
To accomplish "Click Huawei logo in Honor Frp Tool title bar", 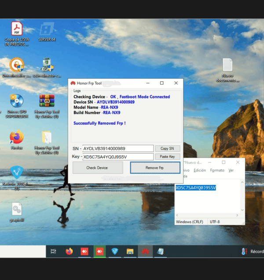I will point(73,83).
